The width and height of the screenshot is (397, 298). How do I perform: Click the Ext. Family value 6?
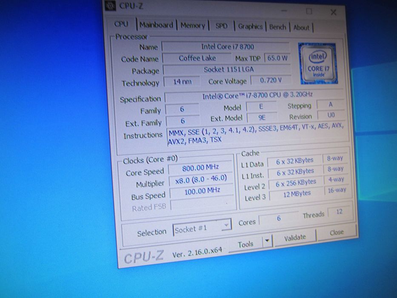click(x=183, y=121)
